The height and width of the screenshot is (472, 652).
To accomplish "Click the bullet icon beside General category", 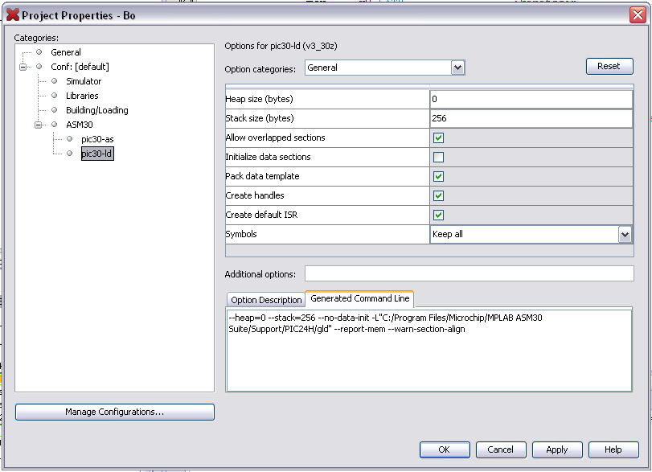I will (39, 52).
